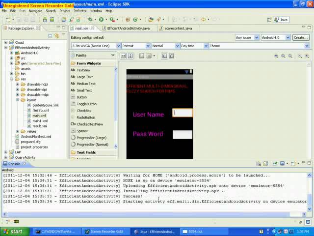
Task: Open the Theme dropdown
Action: [x=259, y=46]
